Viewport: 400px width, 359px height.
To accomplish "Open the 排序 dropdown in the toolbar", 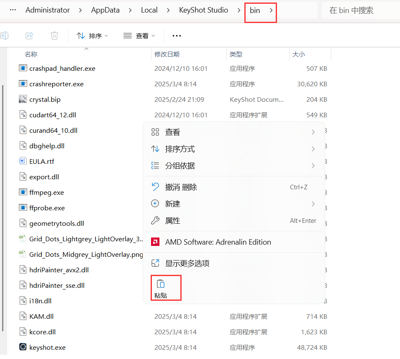I will (x=92, y=36).
